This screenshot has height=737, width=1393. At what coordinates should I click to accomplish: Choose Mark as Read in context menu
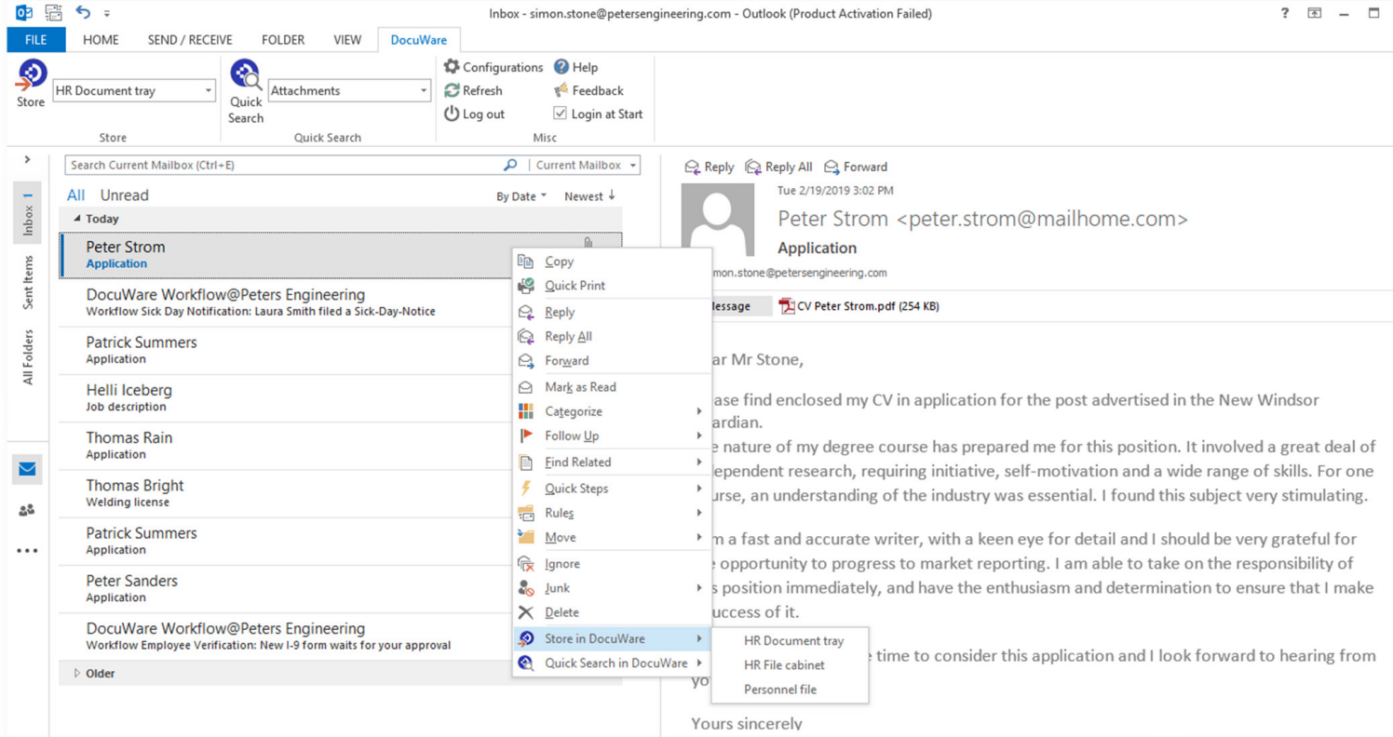pos(612,387)
